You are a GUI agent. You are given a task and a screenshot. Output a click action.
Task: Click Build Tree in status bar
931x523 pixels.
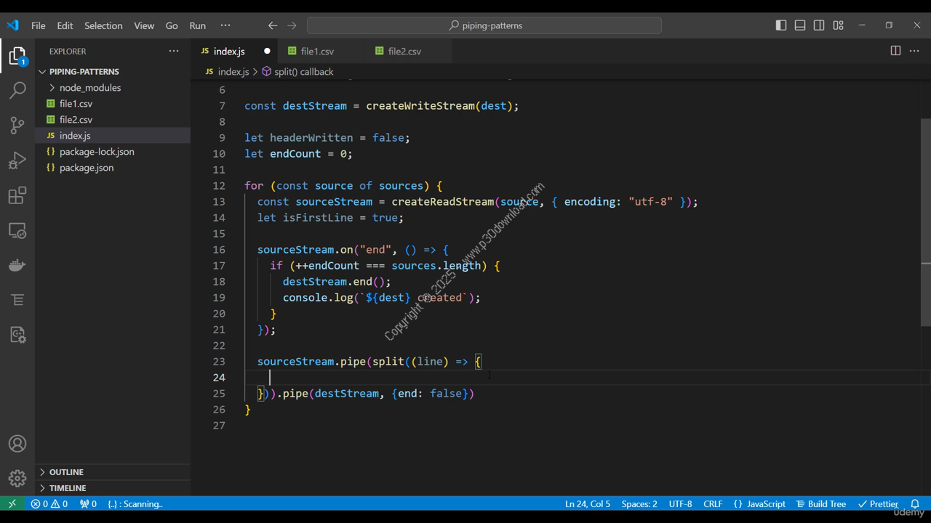821,503
